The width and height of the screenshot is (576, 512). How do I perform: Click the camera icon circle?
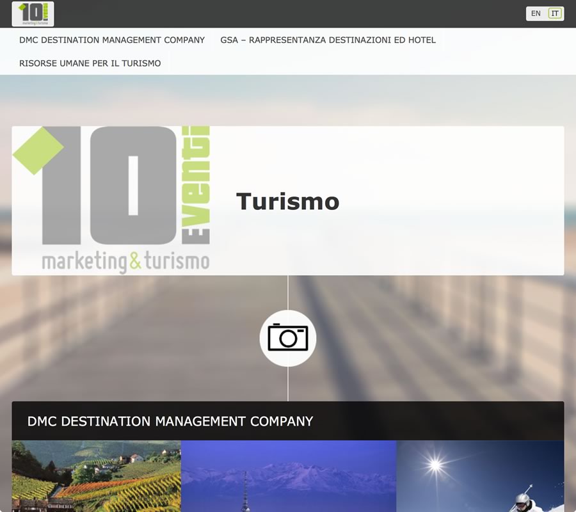click(x=288, y=338)
